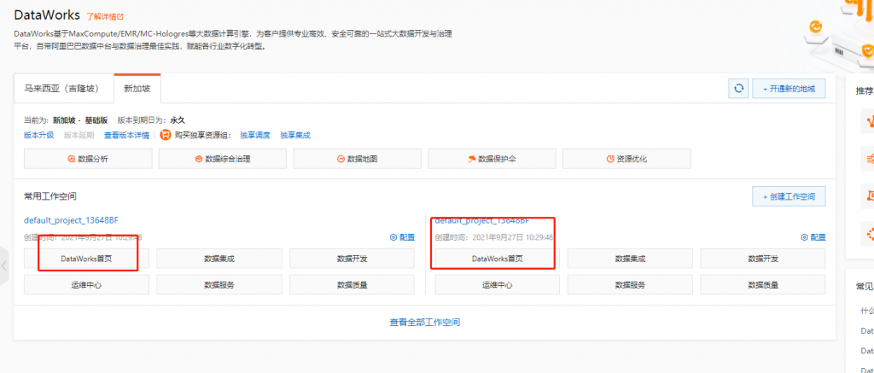
Task: Open 数据保护伞 with the umbrella icon
Action: 492,159
